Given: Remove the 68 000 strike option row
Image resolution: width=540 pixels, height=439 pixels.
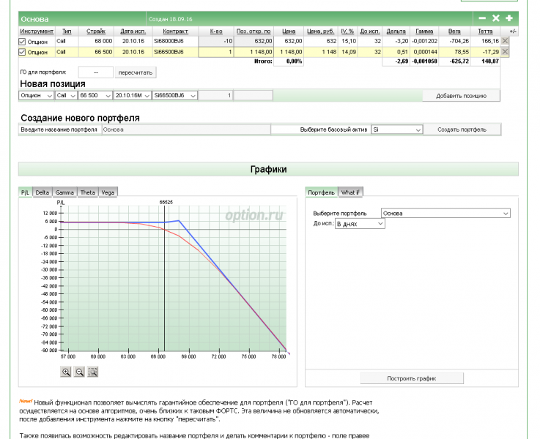Looking at the screenshot, I should [x=505, y=42].
